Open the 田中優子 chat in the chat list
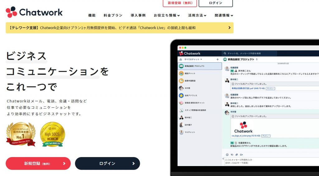The height and width of the screenshot is (176, 319). coord(200,125)
